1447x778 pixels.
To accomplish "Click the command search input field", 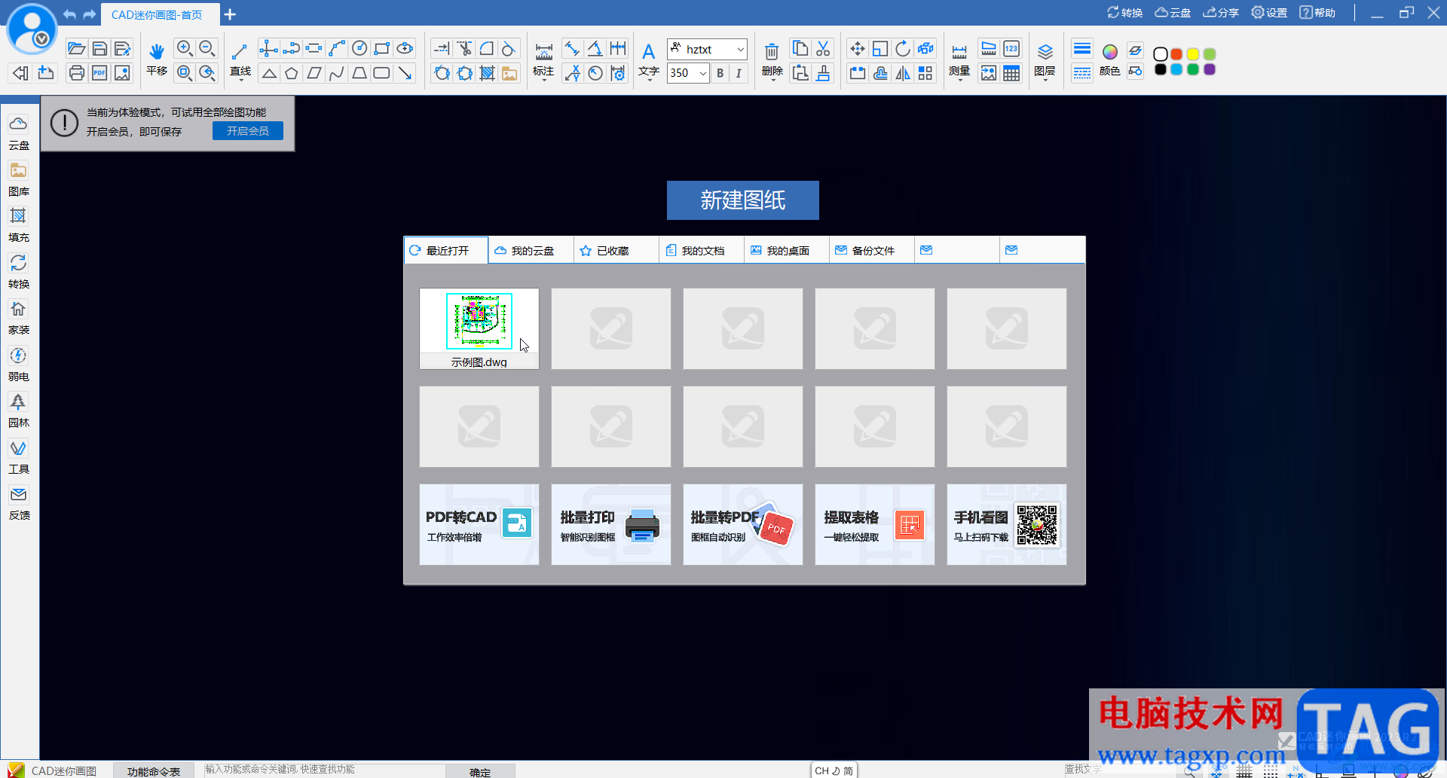I will pyautogui.click(x=324, y=770).
